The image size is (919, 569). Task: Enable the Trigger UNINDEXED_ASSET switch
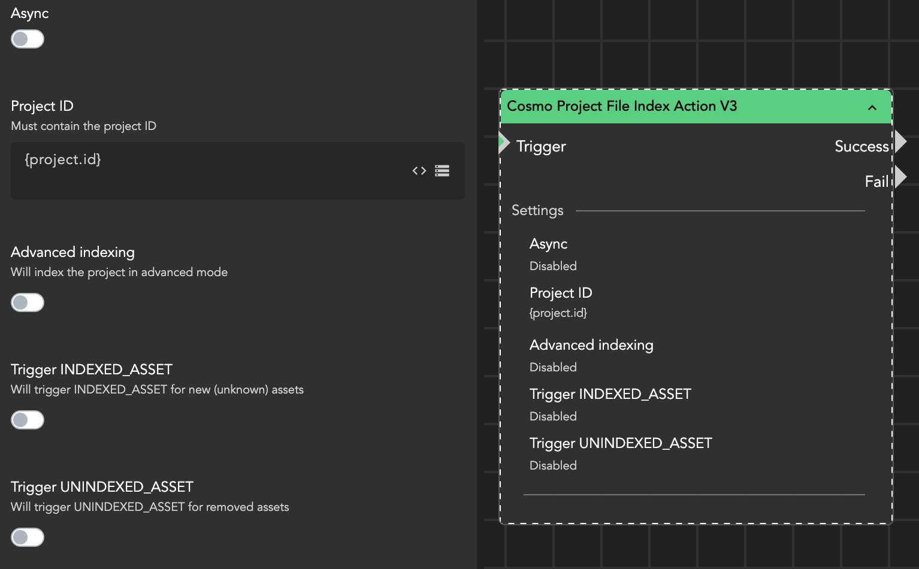pyautogui.click(x=28, y=537)
